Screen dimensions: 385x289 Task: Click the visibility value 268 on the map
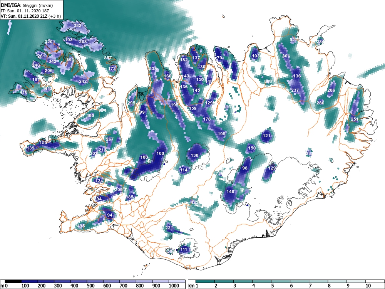[83, 42]
